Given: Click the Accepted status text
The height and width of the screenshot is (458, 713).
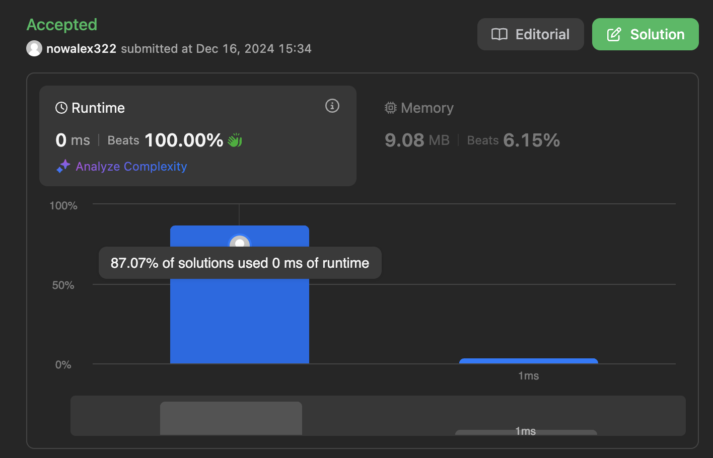Looking at the screenshot, I should [61, 24].
